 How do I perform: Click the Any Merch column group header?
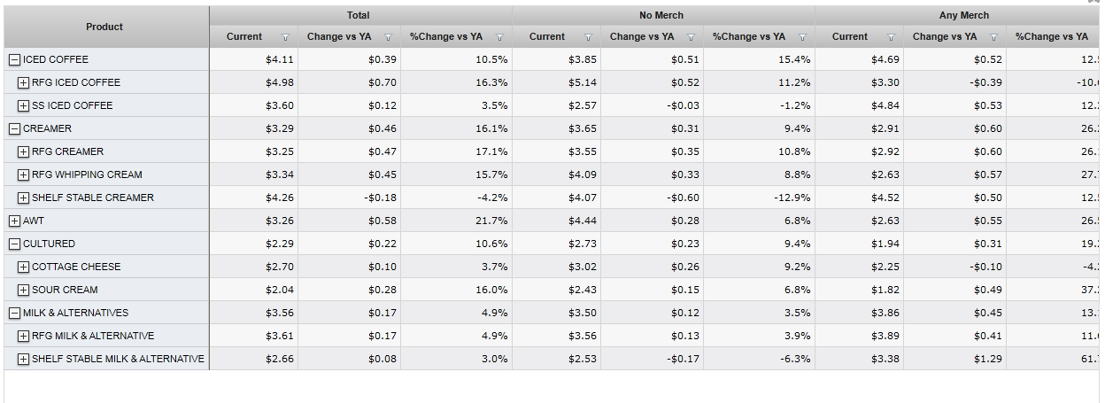coord(963,15)
